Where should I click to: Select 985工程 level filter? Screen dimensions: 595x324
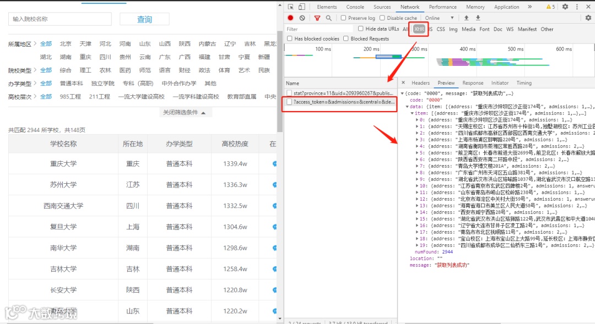(x=70, y=97)
